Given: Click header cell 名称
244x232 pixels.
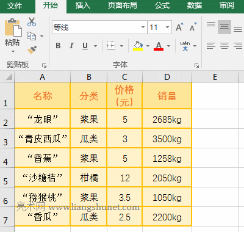Looking at the screenshot, I should (x=42, y=95).
